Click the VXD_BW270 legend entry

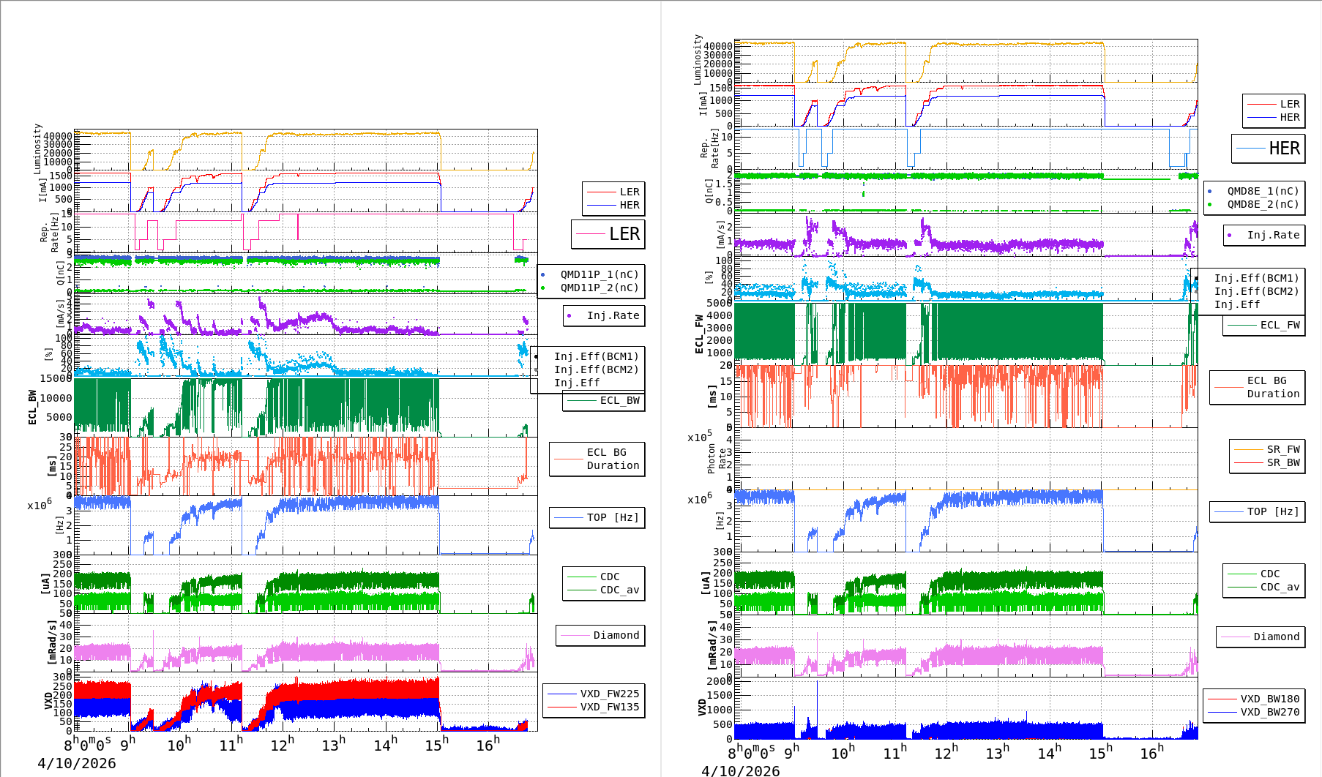pyautogui.click(x=1269, y=712)
